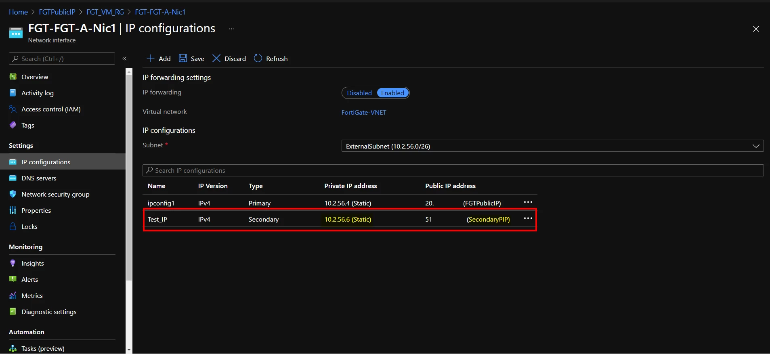Click the Refresh button label

tap(277, 59)
